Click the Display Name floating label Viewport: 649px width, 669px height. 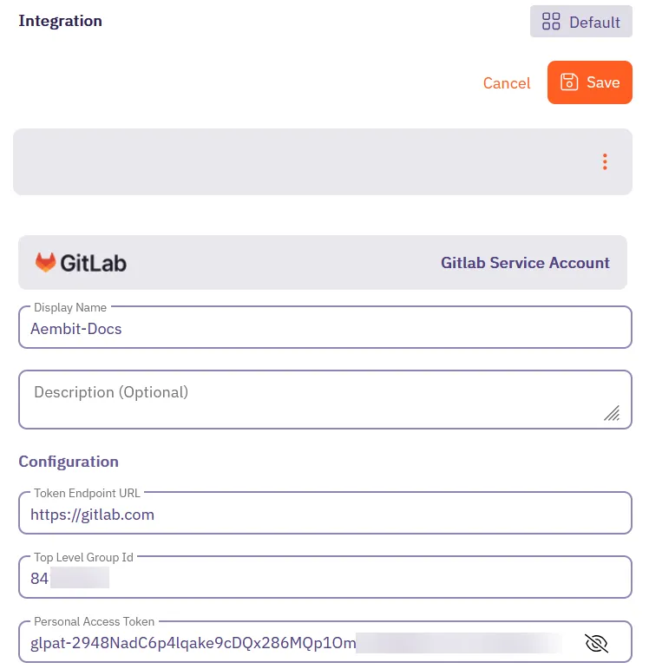pyautogui.click(x=70, y=307)
